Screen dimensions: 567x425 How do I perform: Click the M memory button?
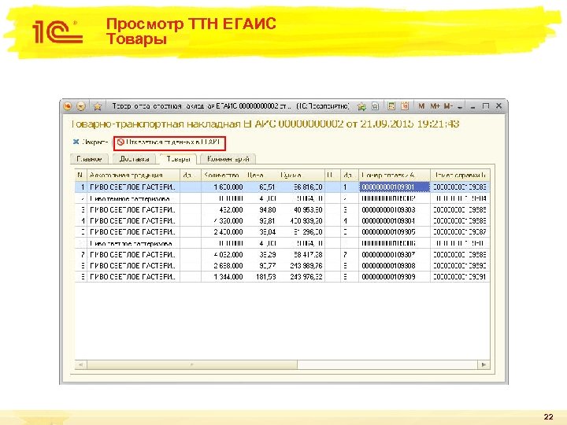[421, 106]
